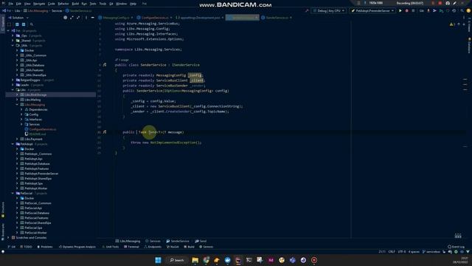Open the Build menu

tap(75, 4)
